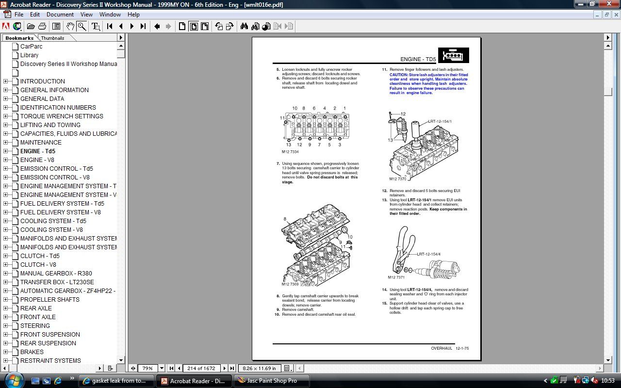Open the View menu
Screen dimensions: 621x388
pos(87,15)
